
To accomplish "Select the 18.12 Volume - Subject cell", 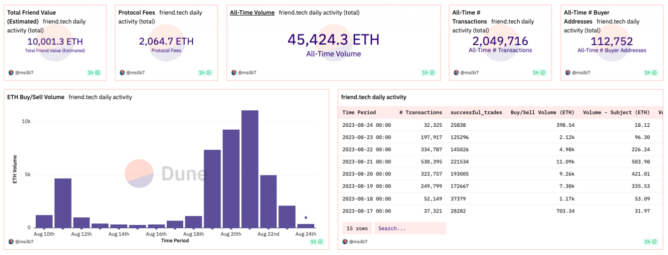I will [642, 125].
